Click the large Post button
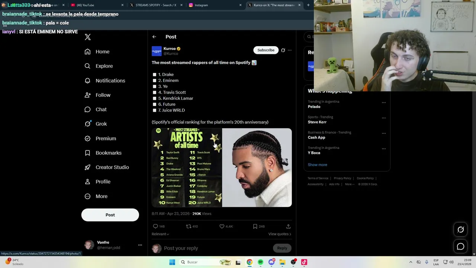This screenshot has width=476, height=268. tap(110, 215)
